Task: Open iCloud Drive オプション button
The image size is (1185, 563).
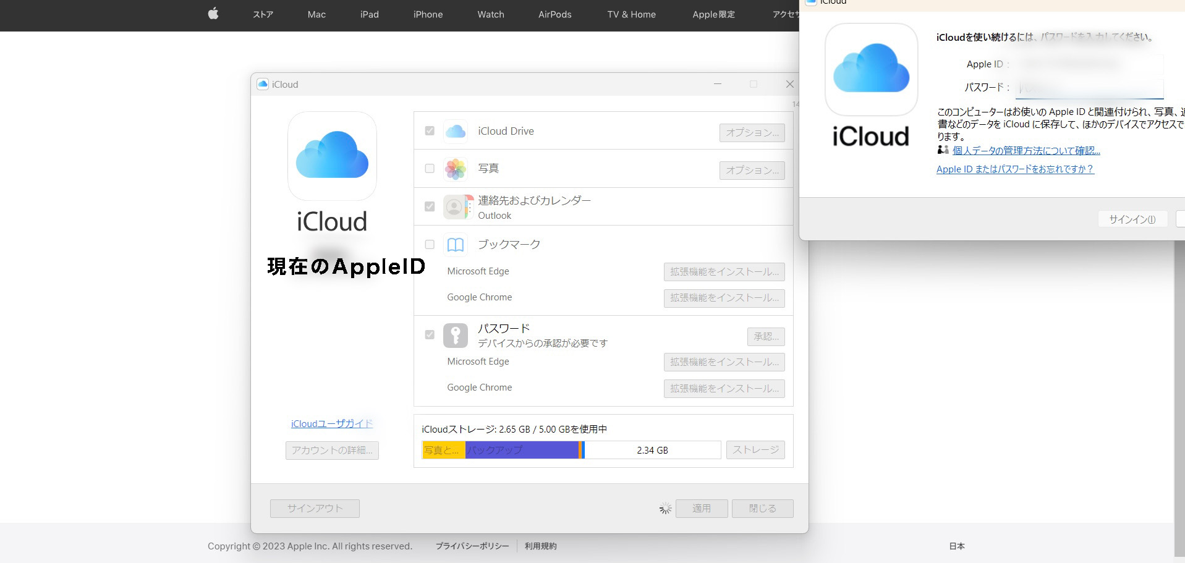Action: tap(752, 133)
